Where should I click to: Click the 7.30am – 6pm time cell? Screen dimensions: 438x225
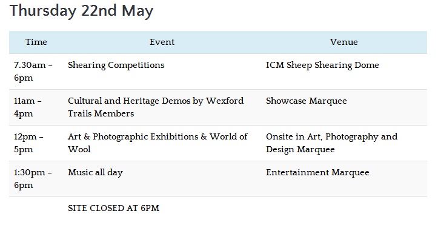click(33, 72)
